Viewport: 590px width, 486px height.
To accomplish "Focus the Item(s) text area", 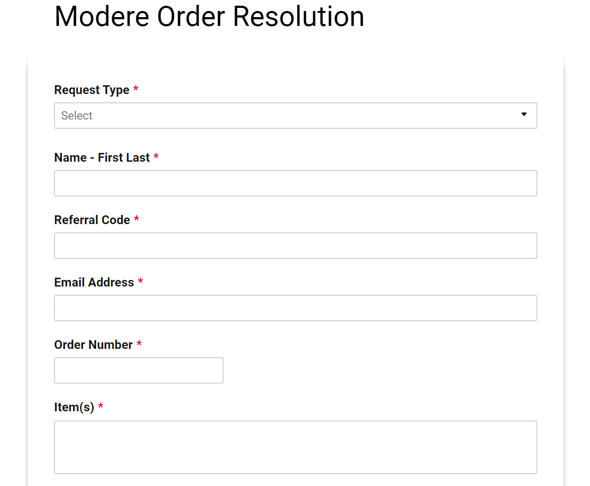I will [x=295, y=447].
